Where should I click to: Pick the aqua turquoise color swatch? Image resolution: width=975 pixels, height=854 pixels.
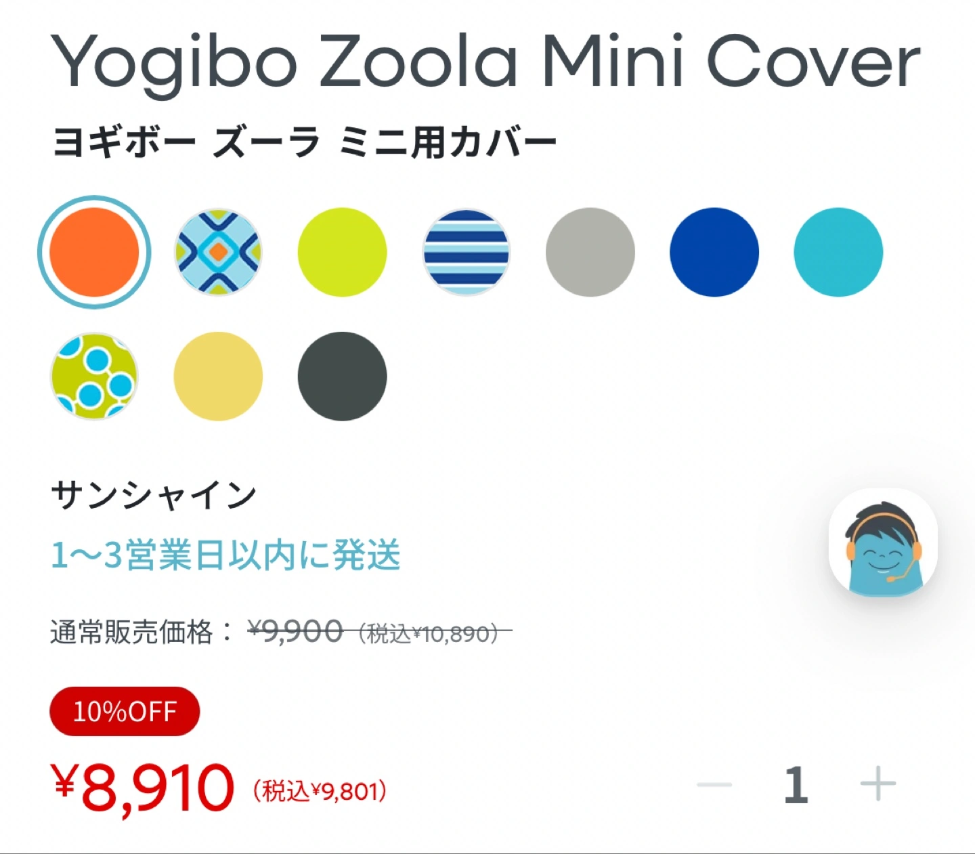[838, 252]
